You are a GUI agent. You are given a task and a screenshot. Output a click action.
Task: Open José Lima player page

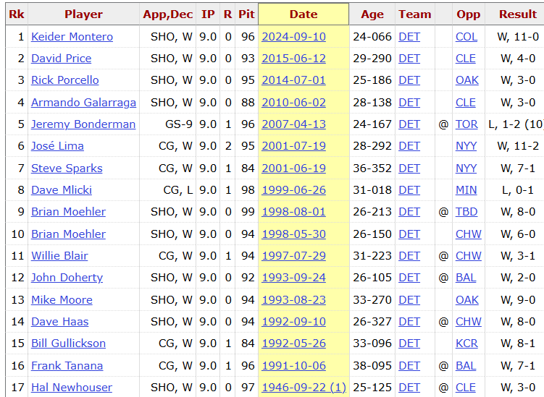click(x=57, y=146)
